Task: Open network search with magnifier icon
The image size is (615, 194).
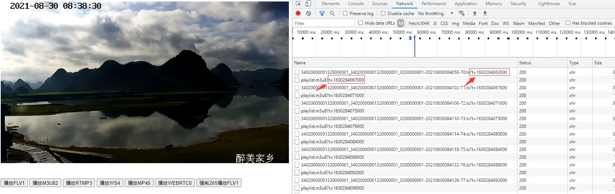Action: (332, 13)
